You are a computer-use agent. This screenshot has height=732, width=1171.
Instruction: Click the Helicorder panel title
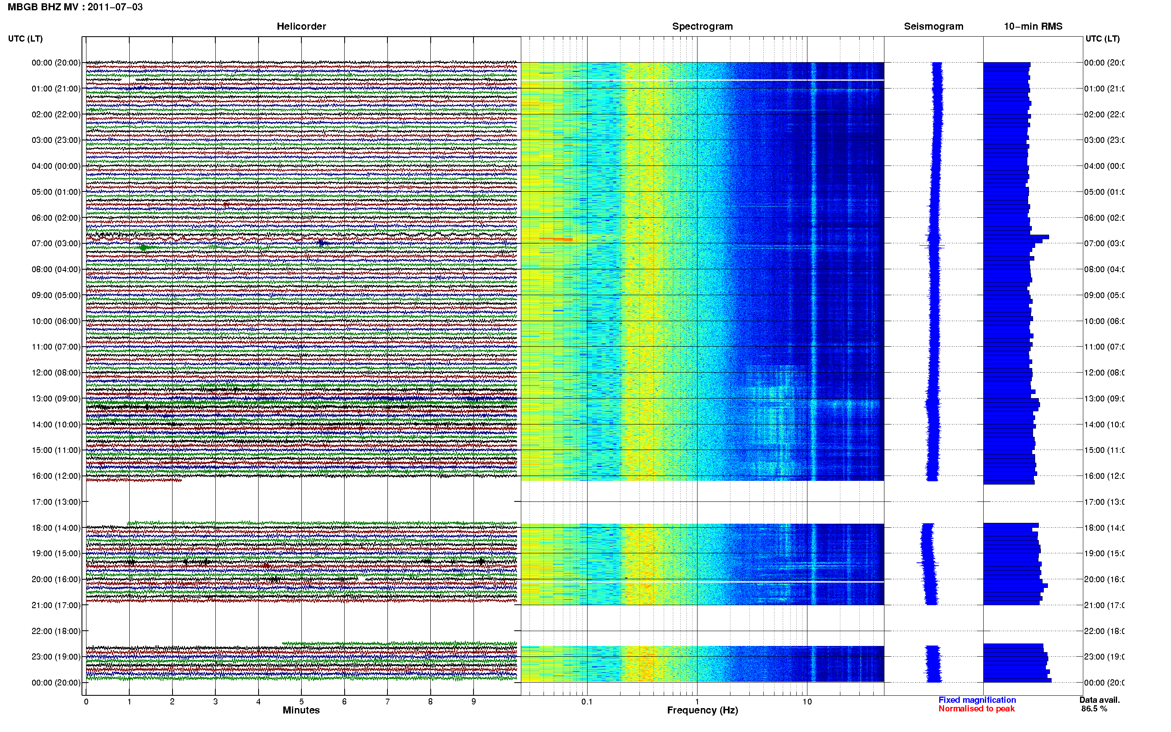[301, 26]
